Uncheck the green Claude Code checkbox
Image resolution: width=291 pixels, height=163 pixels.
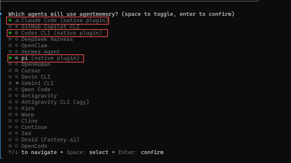click(x=10, y=20)
